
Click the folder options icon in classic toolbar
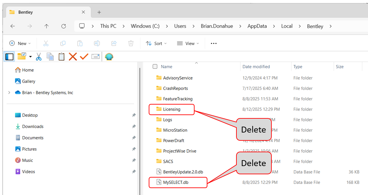point(22,57)
